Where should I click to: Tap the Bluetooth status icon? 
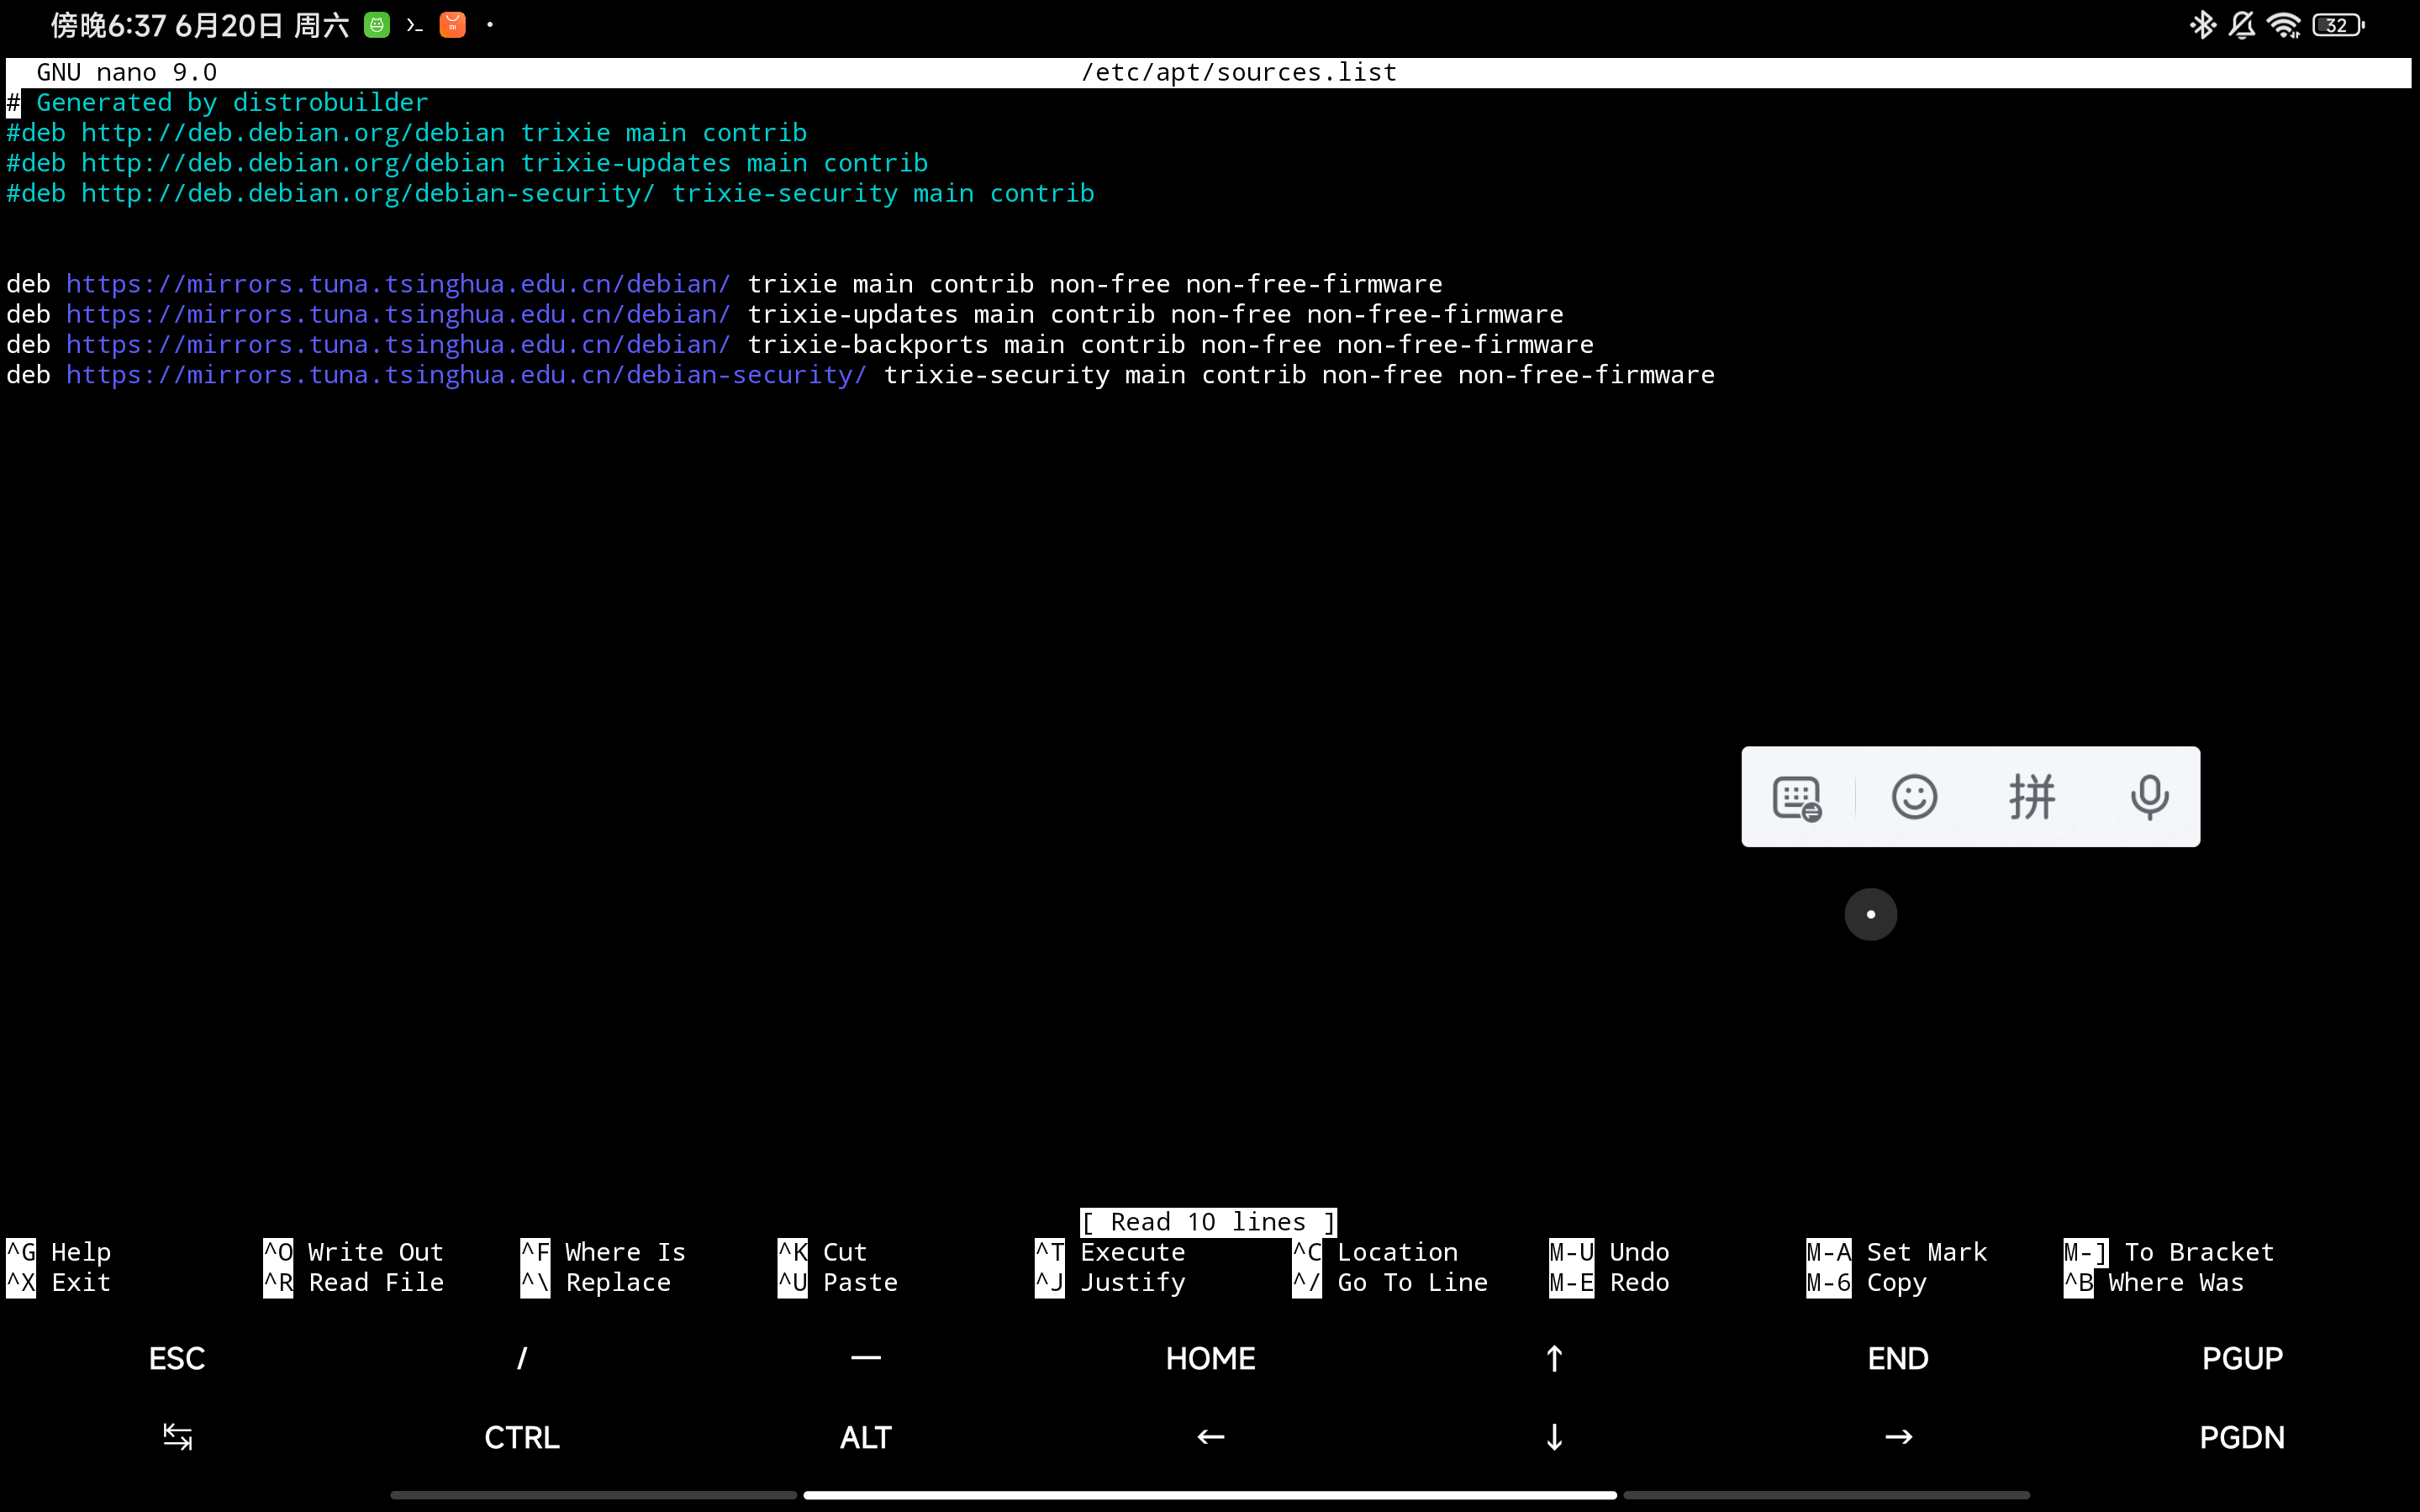(x=2202, y=25)
